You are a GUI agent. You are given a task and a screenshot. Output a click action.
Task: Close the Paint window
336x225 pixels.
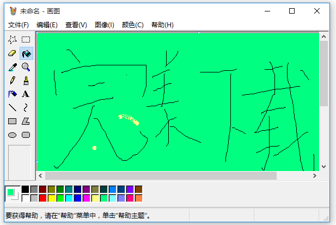pos(317,11)
